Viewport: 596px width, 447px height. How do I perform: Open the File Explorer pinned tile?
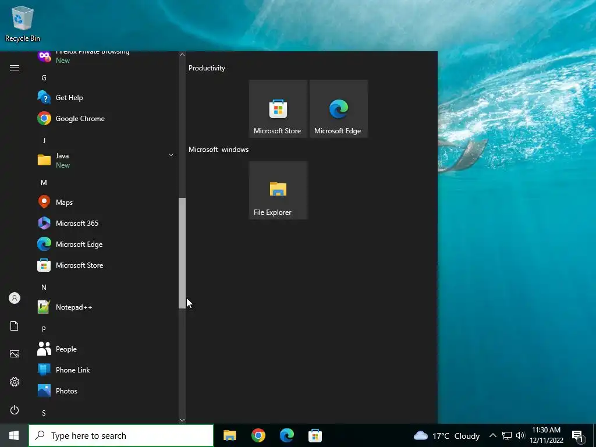tap(278, 190)
